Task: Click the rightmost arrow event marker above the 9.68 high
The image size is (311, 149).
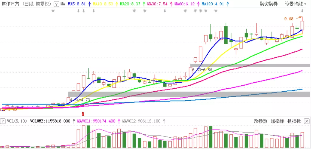Action: pos(302,11)
